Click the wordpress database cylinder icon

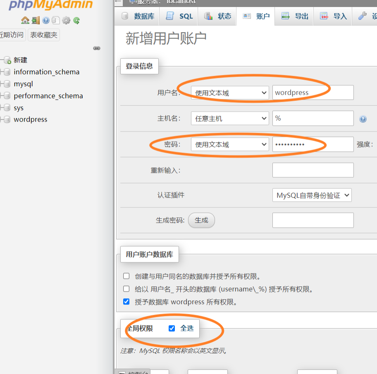coord(7,119)
